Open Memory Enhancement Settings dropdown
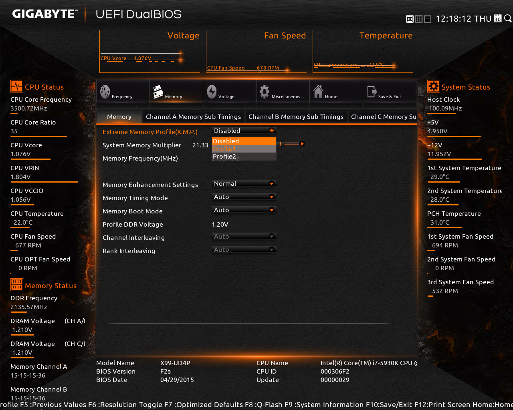The image size is (513, 410). pyautogui.click(x=244, y=183)
